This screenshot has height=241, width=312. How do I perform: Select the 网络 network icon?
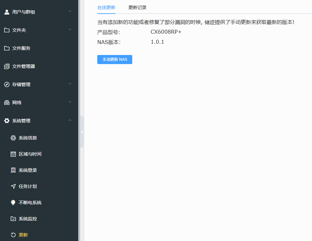point(6,102)
